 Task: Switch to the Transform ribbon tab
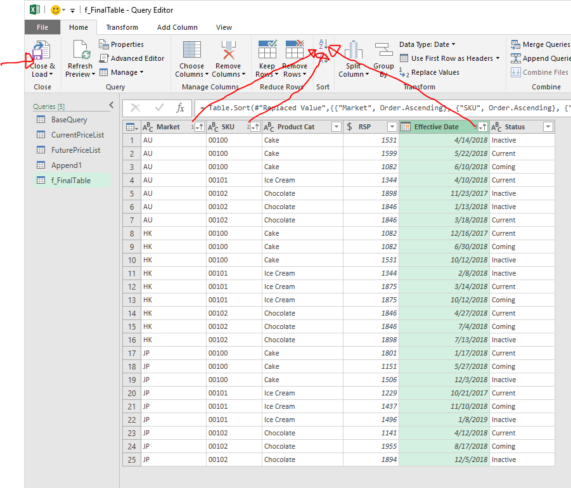point(122,27)
